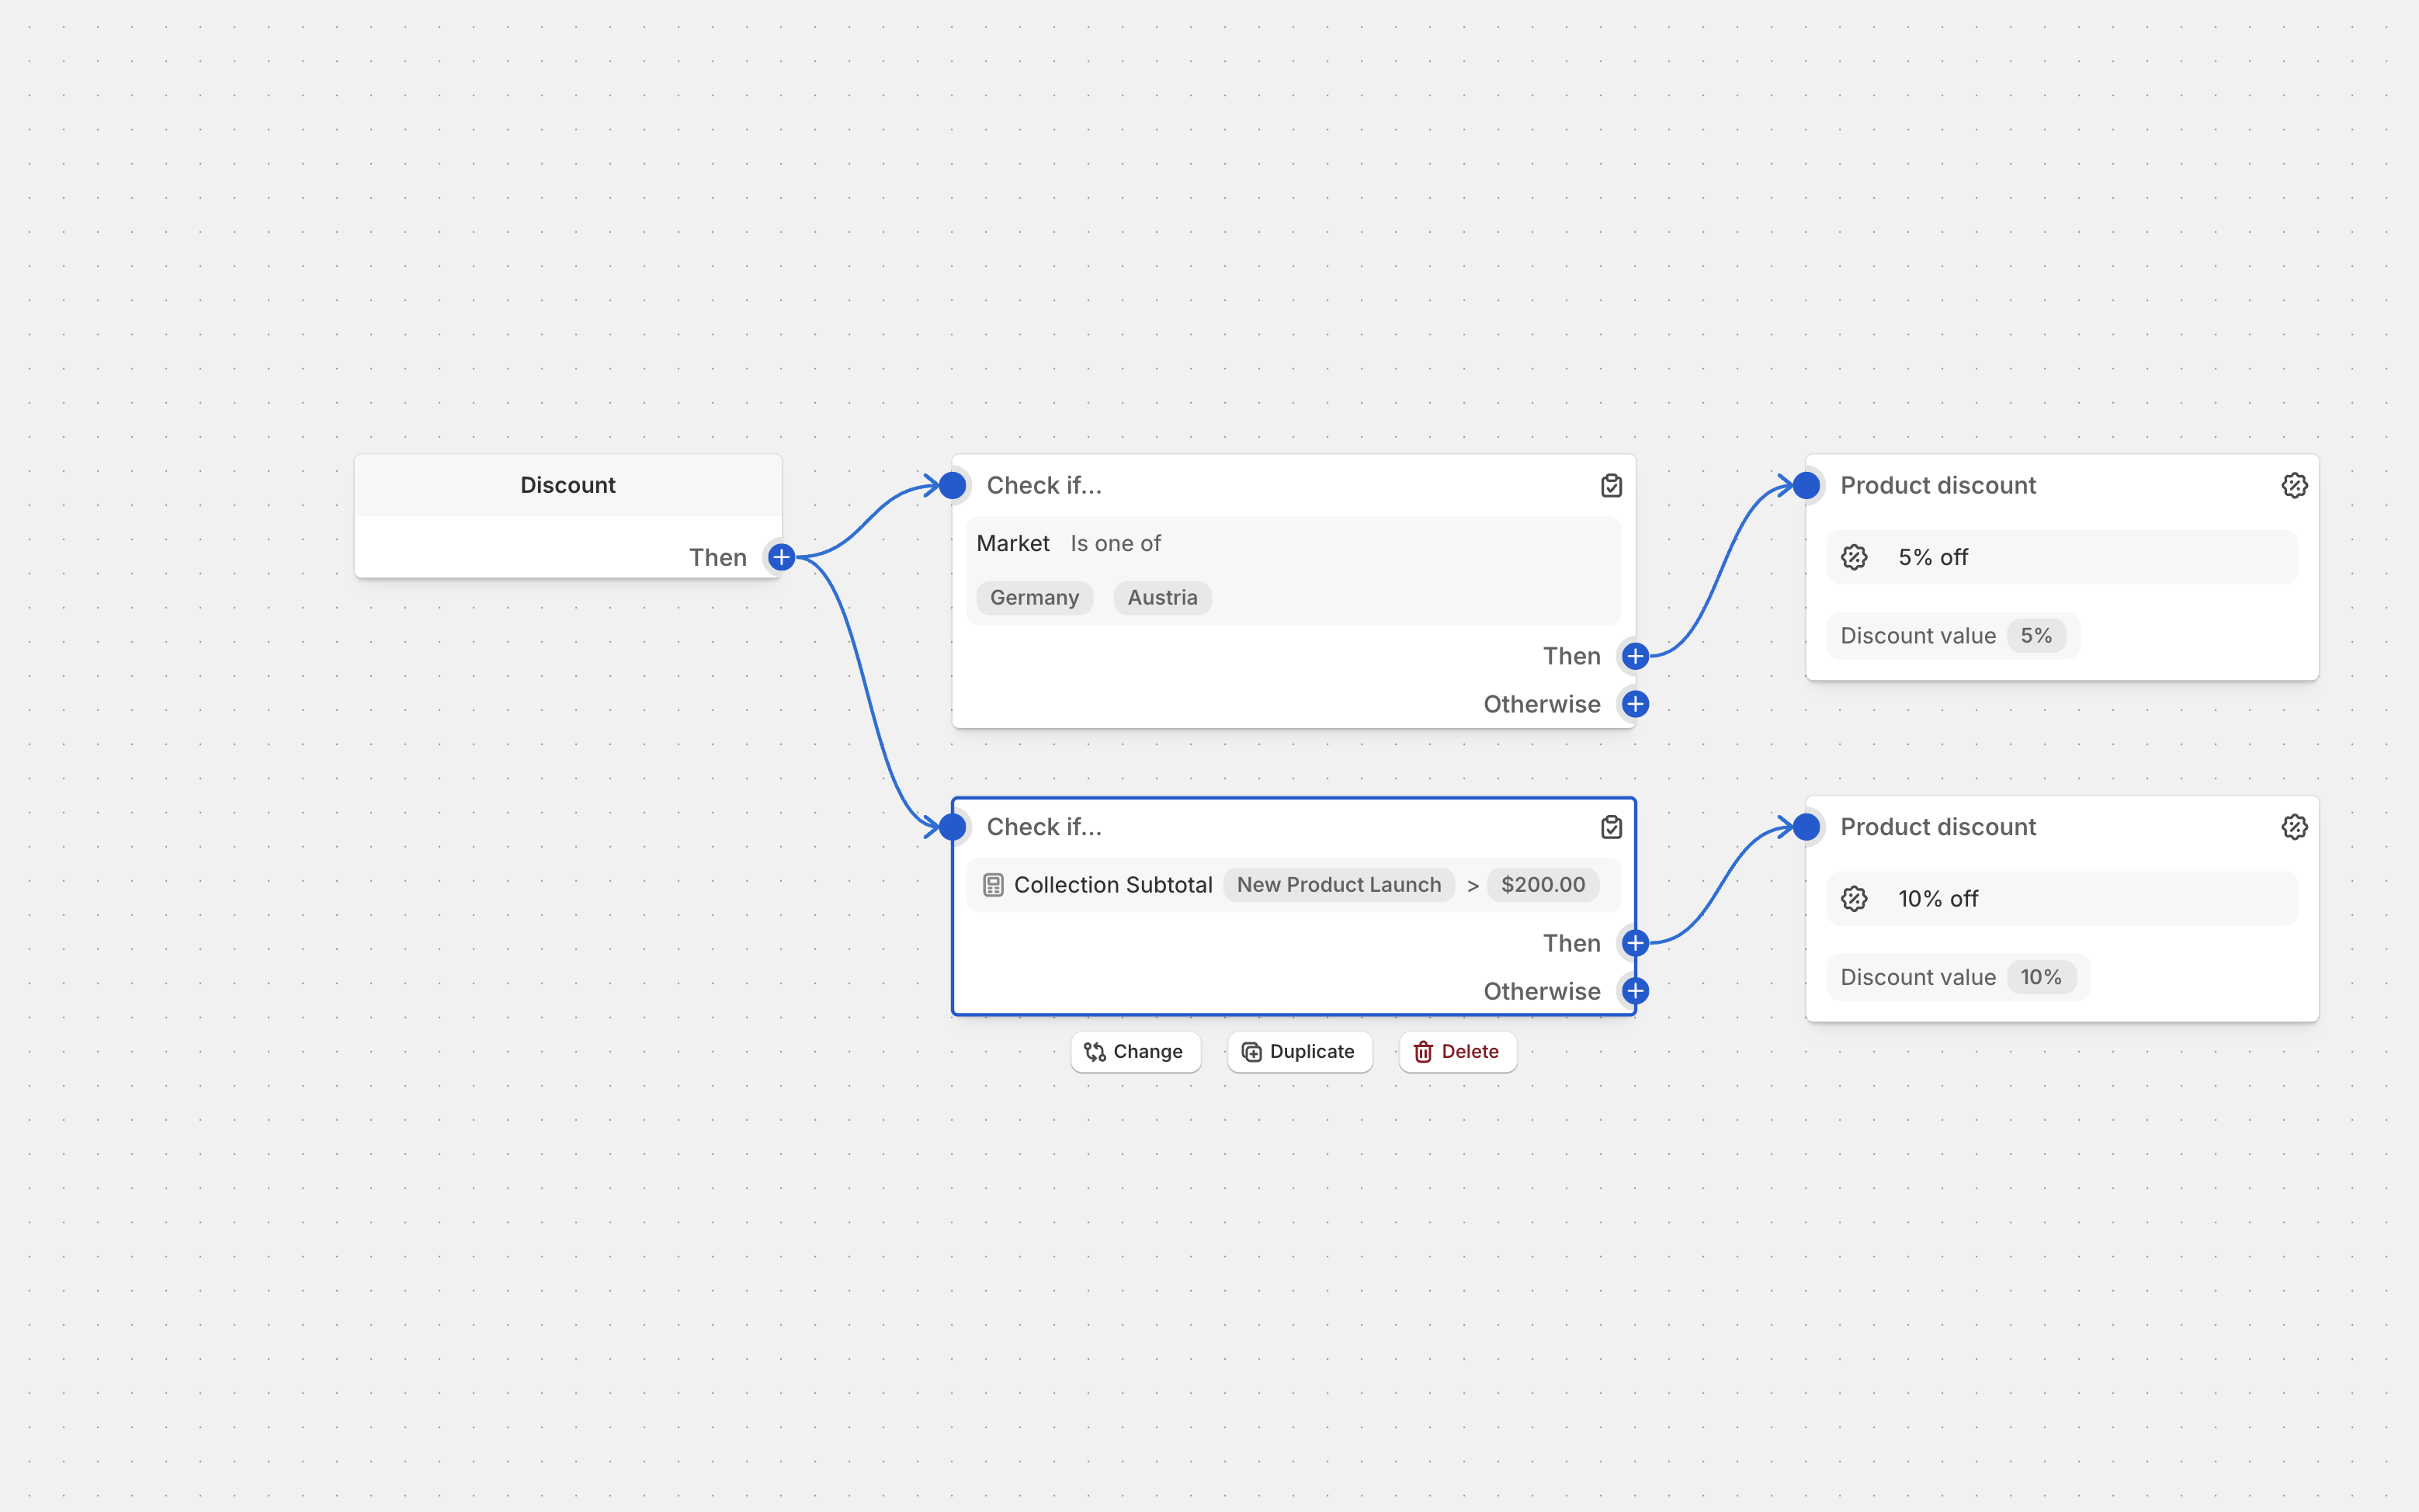Click the New Product Launch collection chip
The image size is (2419, 1512).
(1338, 885)
